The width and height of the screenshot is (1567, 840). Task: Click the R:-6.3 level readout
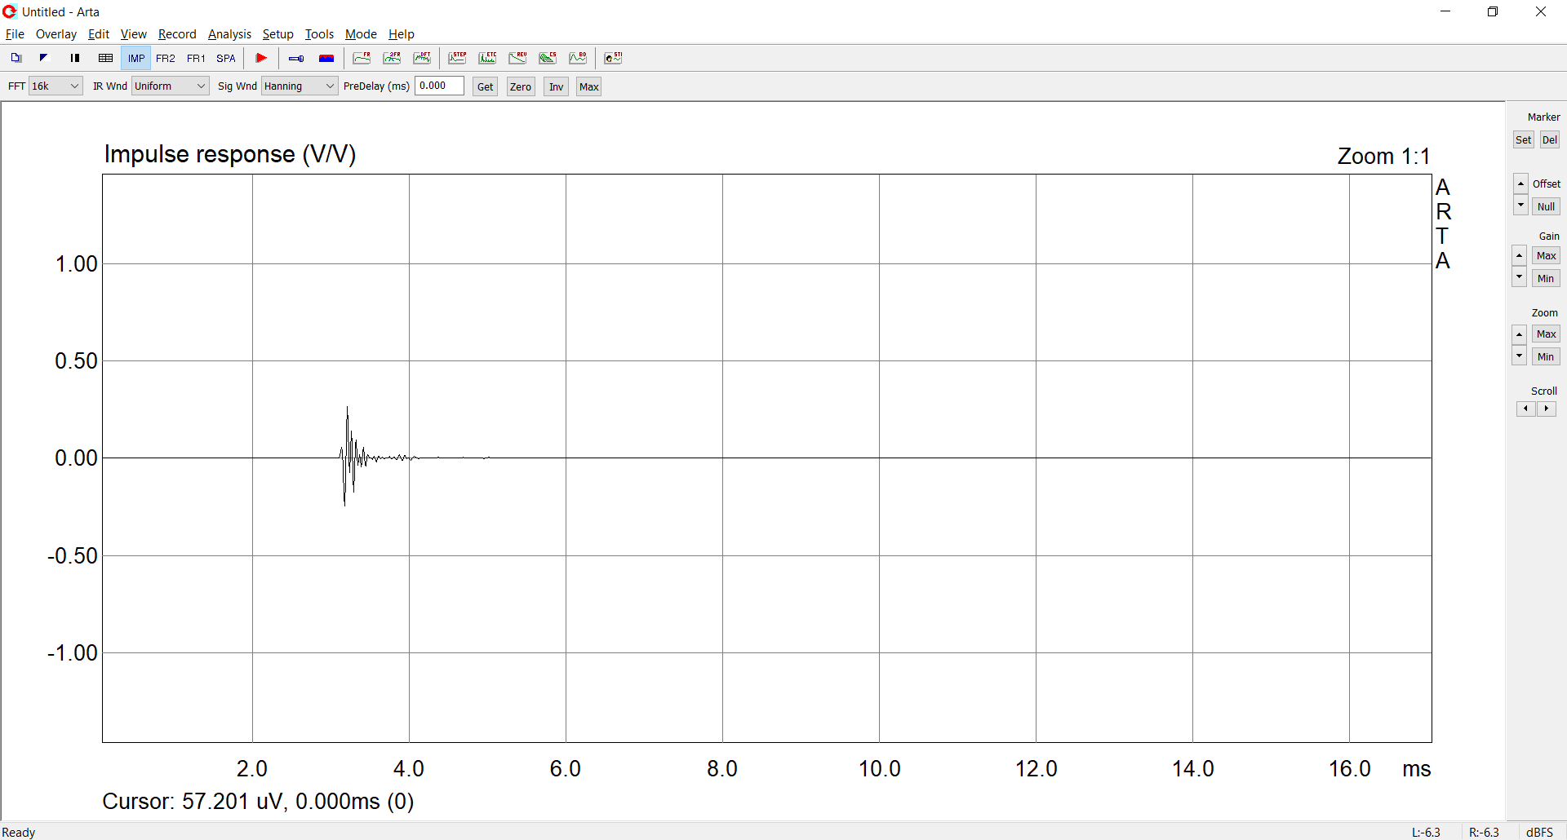tap(1484, 832)
